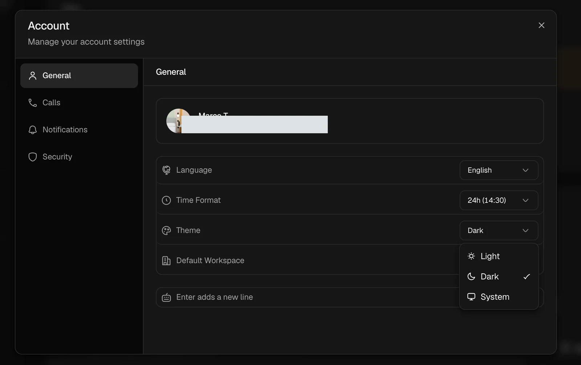Click the globe icon beside Language
This screenshot has width=581, height=365.
[166, 170]
